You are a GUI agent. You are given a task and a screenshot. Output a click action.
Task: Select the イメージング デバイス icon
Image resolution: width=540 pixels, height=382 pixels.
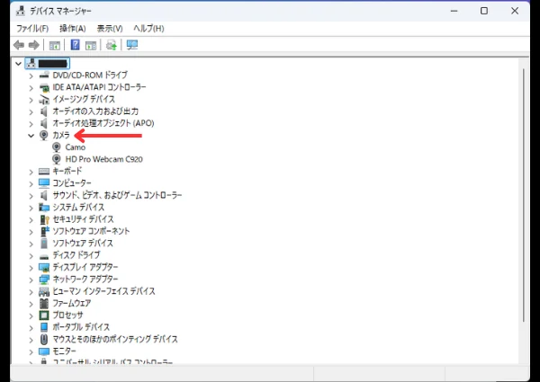pos(44,100)
